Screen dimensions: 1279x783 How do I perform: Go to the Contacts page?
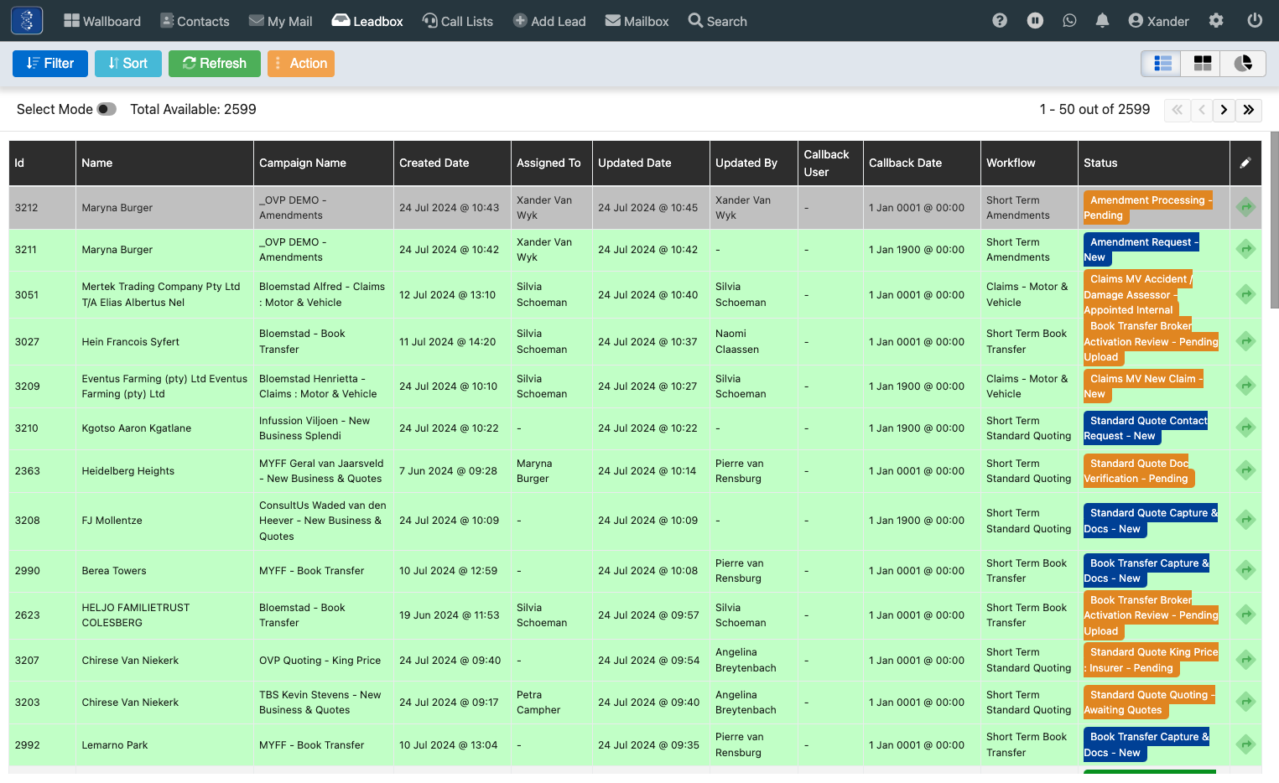point(195,21)
